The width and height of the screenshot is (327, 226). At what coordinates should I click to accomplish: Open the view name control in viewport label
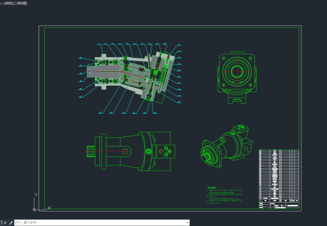[x=9, y=3]
